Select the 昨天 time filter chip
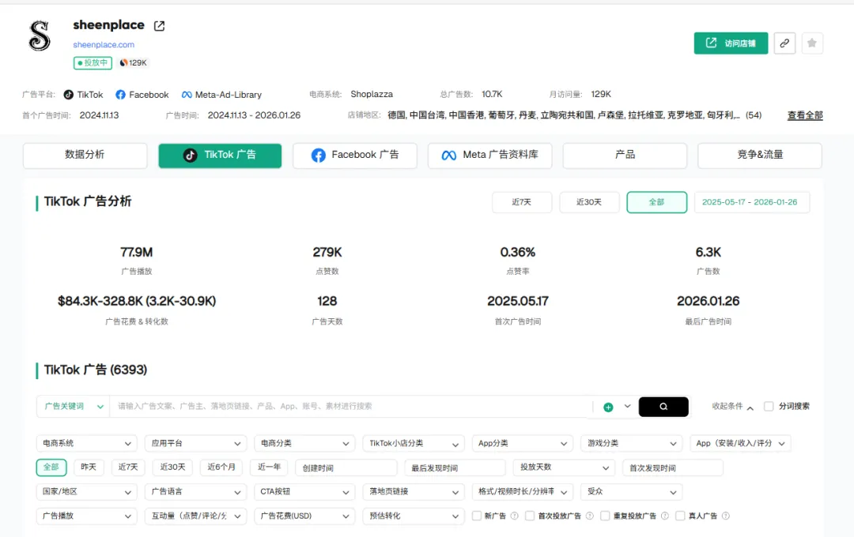This screenshot has height=537, width=854. point(89,468)
